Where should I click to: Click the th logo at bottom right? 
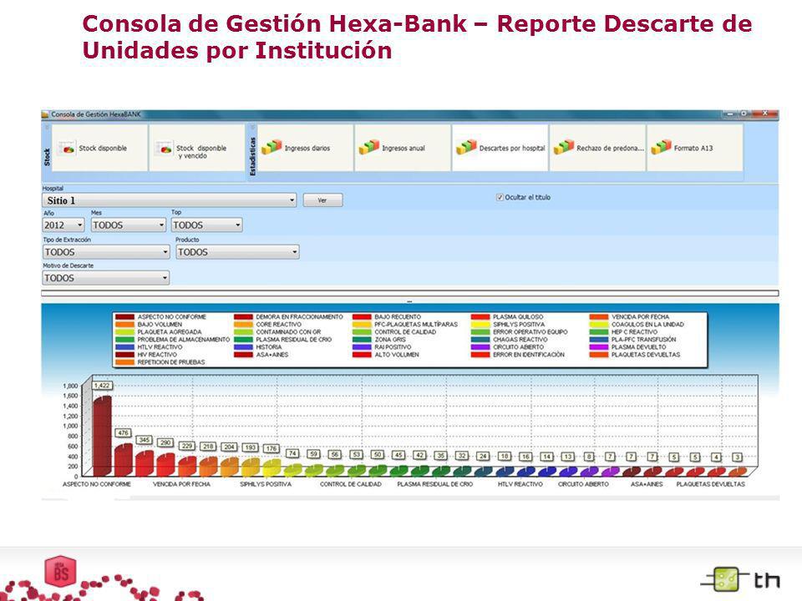[740, 579]
